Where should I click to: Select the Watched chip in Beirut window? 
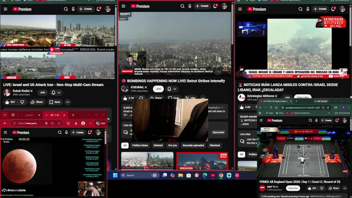pyautogui.click(x=215, y=145)
